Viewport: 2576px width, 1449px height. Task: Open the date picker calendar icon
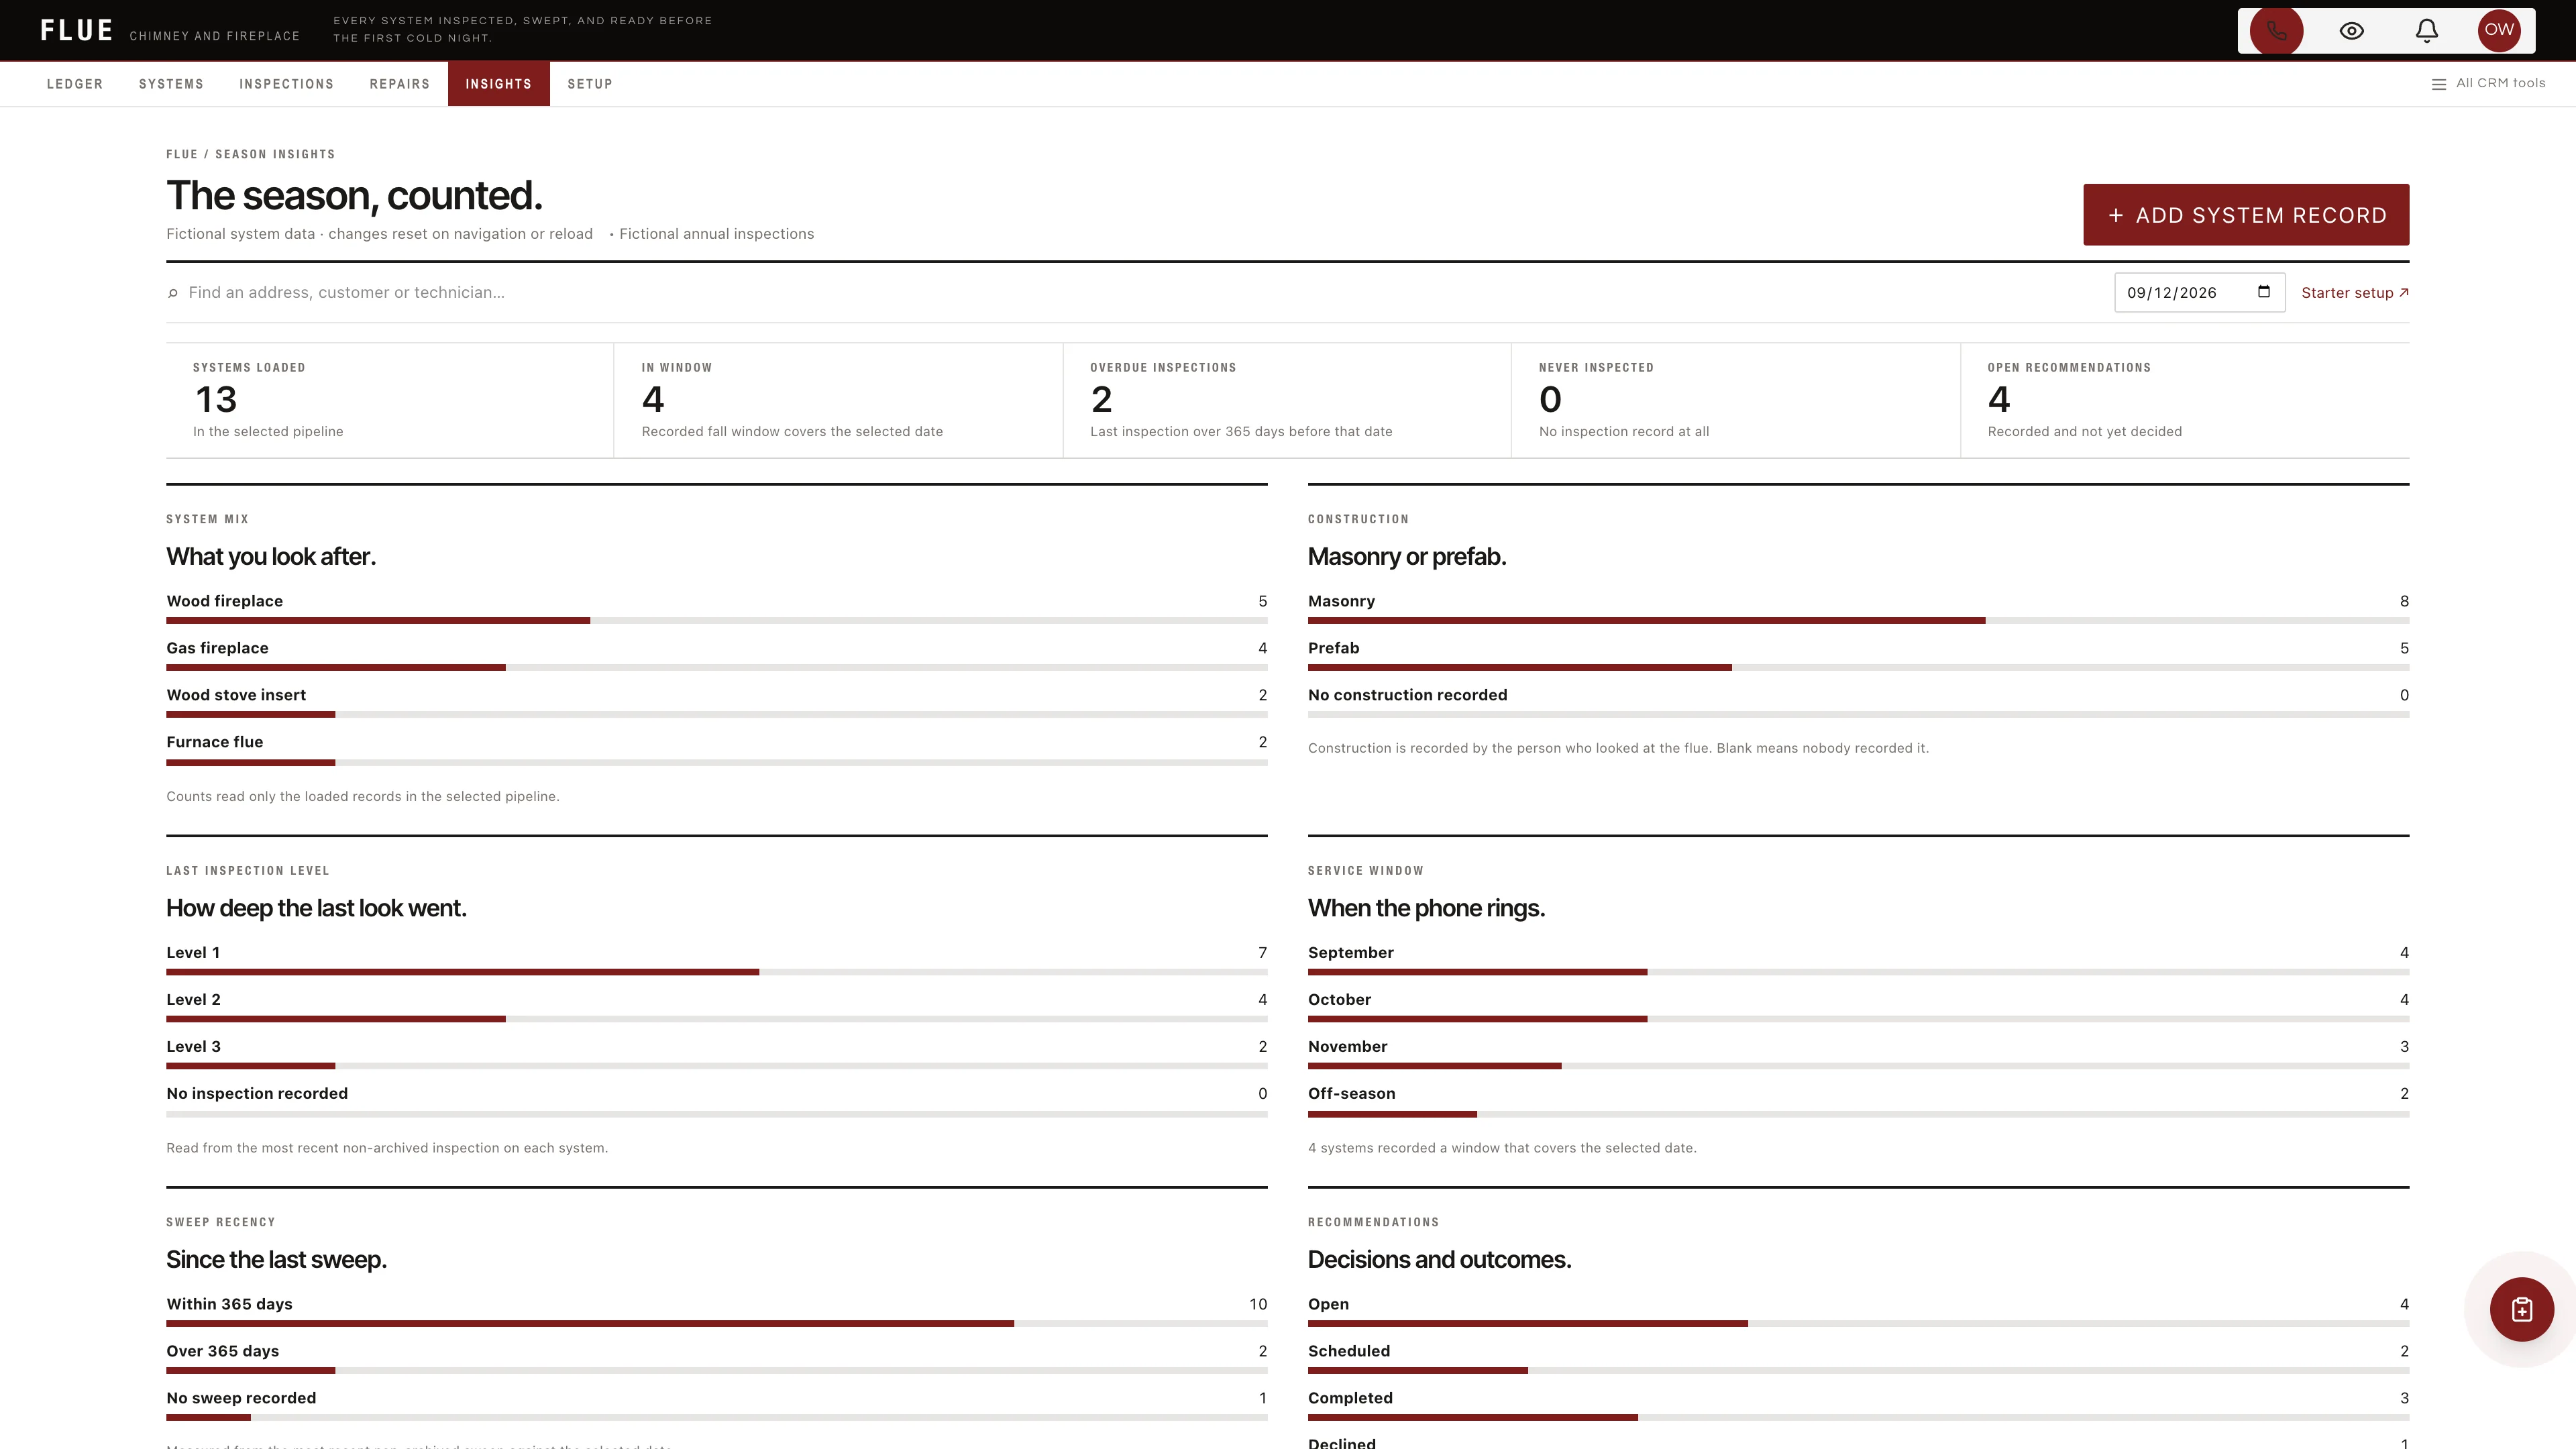2264,292
